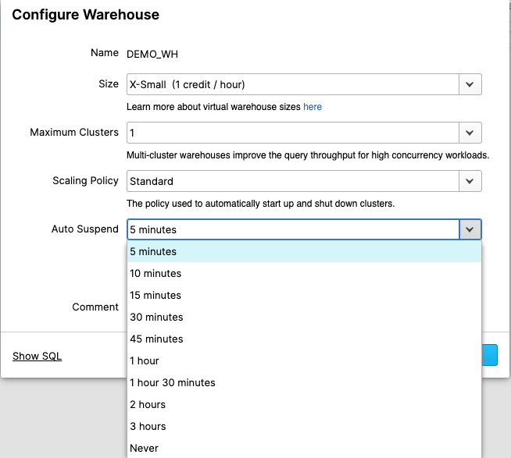Collapse the Auto Suspend dropdown arrow
Viewport: 511px width, 458px height.
[x=470, y=229]
